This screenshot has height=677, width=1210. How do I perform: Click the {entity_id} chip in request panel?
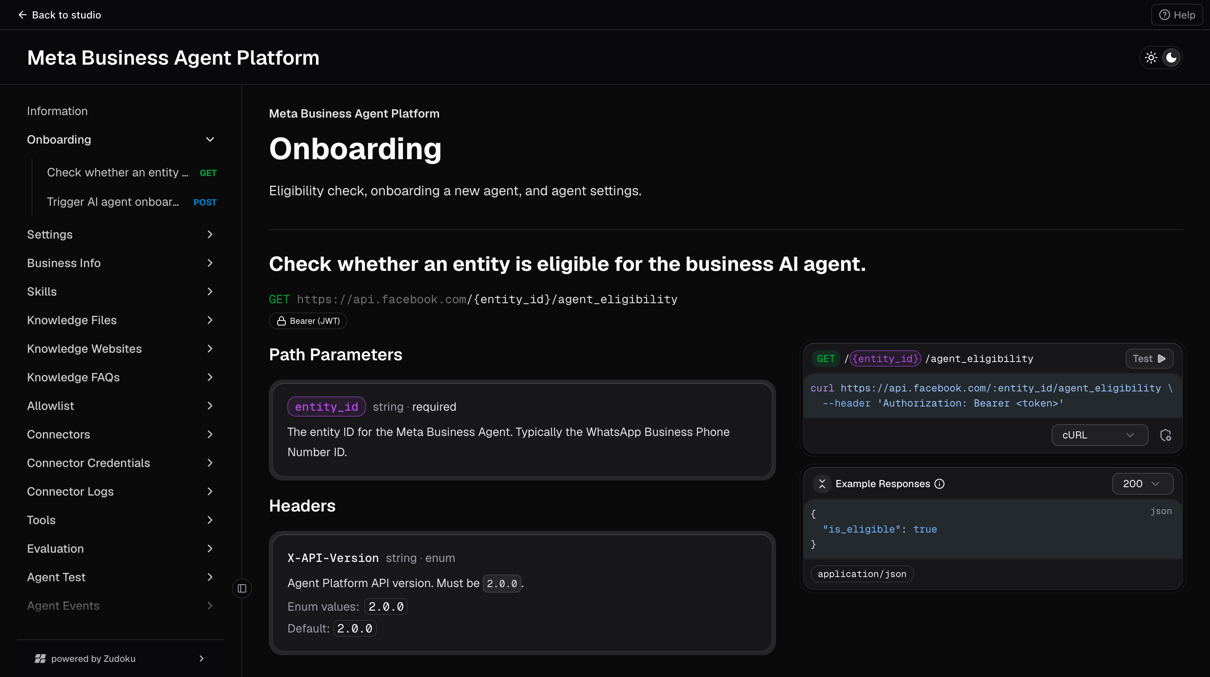[x=885, y=359]
